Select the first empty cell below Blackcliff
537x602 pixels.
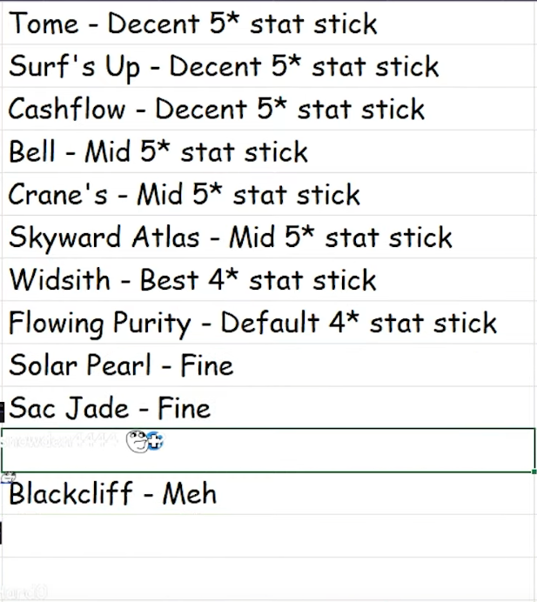269,536
